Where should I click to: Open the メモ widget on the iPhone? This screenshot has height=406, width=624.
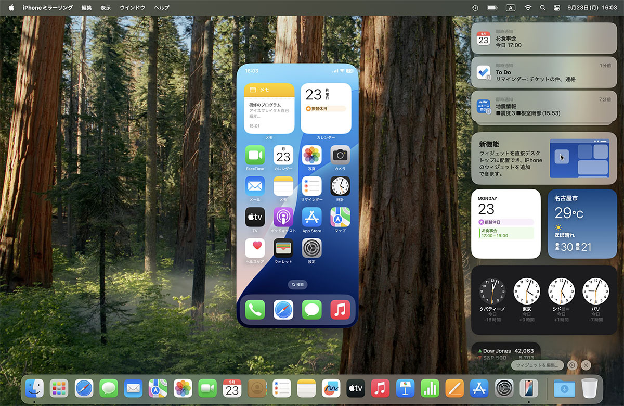tap(269, 108)
